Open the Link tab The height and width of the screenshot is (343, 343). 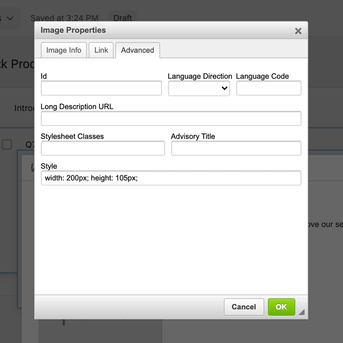pyautogui.click(x=101, y=50)
